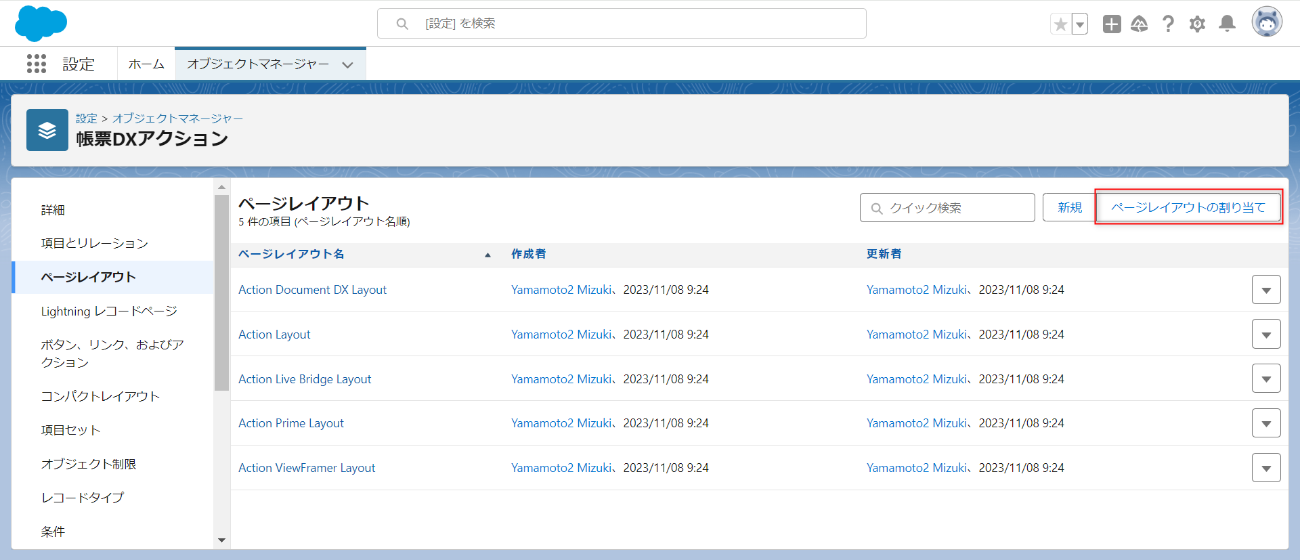Open the Action Live Bridge Layout link

pyautogui.click(x=305, y=379)
